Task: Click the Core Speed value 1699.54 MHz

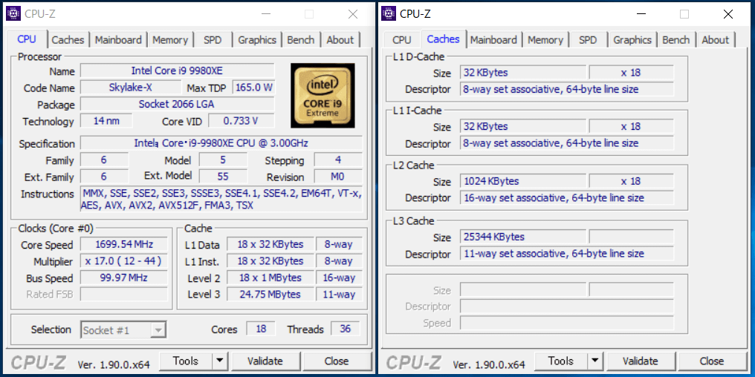Action: pyautogui.click(x=124, y=244)
